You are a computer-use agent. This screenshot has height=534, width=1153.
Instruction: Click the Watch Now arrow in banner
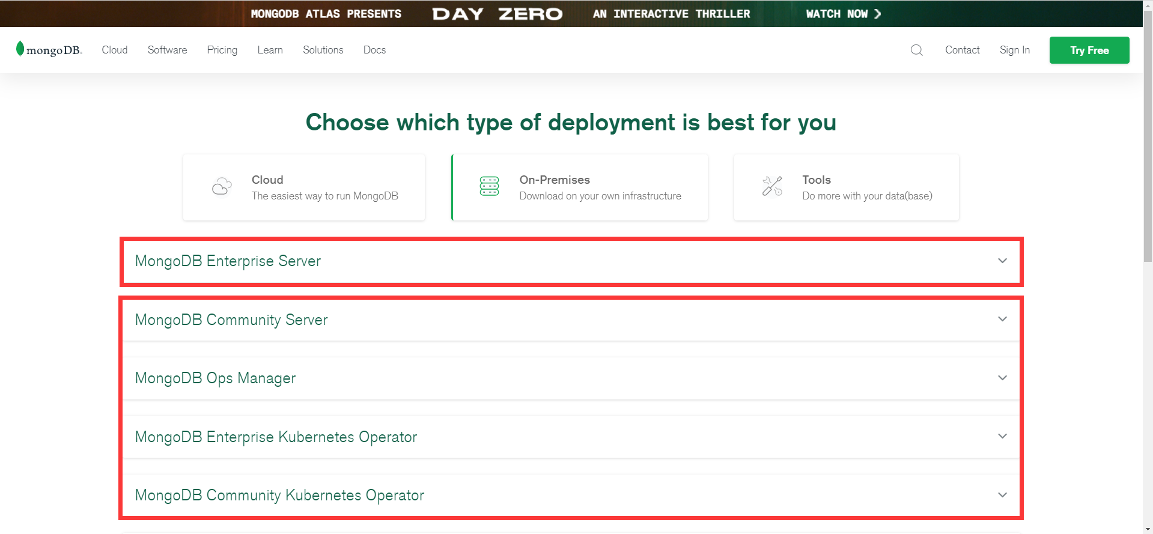pyautogui.click(x=878, y=14)
